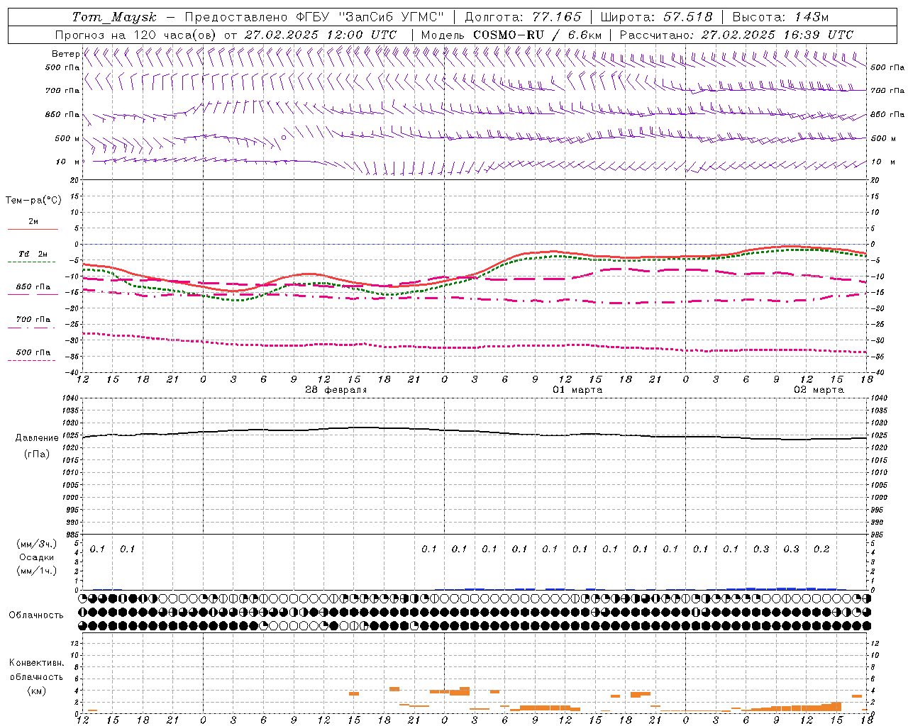Click the Конвективн. convective cloud label
This screenshot has width=908, height=726.
point(37,663)
